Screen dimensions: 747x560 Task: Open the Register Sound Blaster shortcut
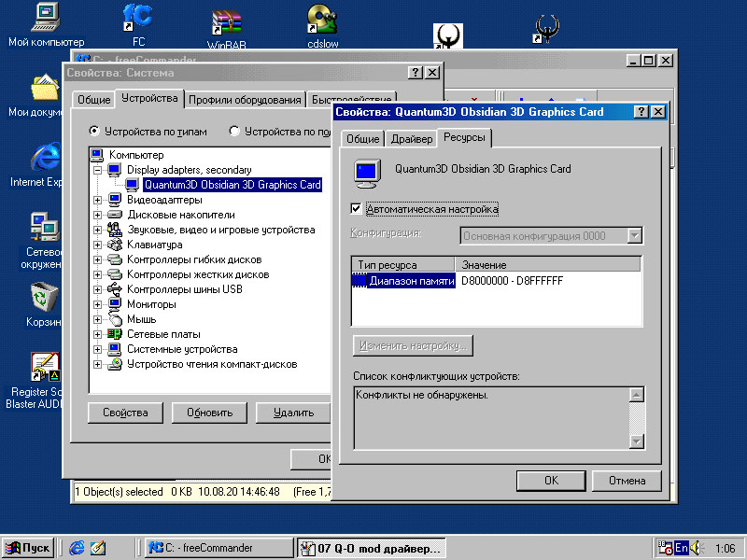click(45, 367)
